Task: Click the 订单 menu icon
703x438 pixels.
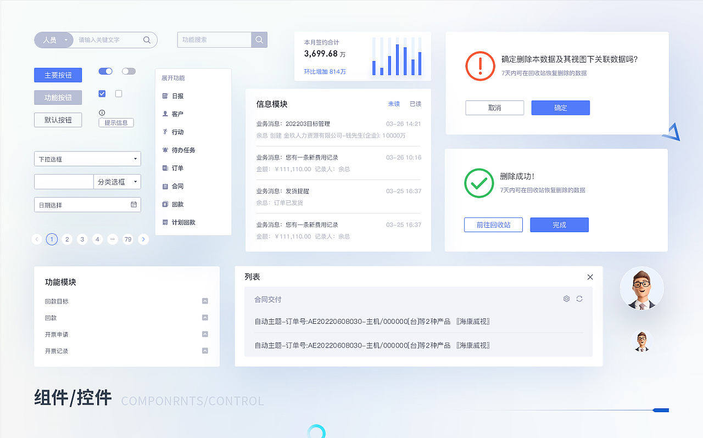Action: tap(165, 168)
